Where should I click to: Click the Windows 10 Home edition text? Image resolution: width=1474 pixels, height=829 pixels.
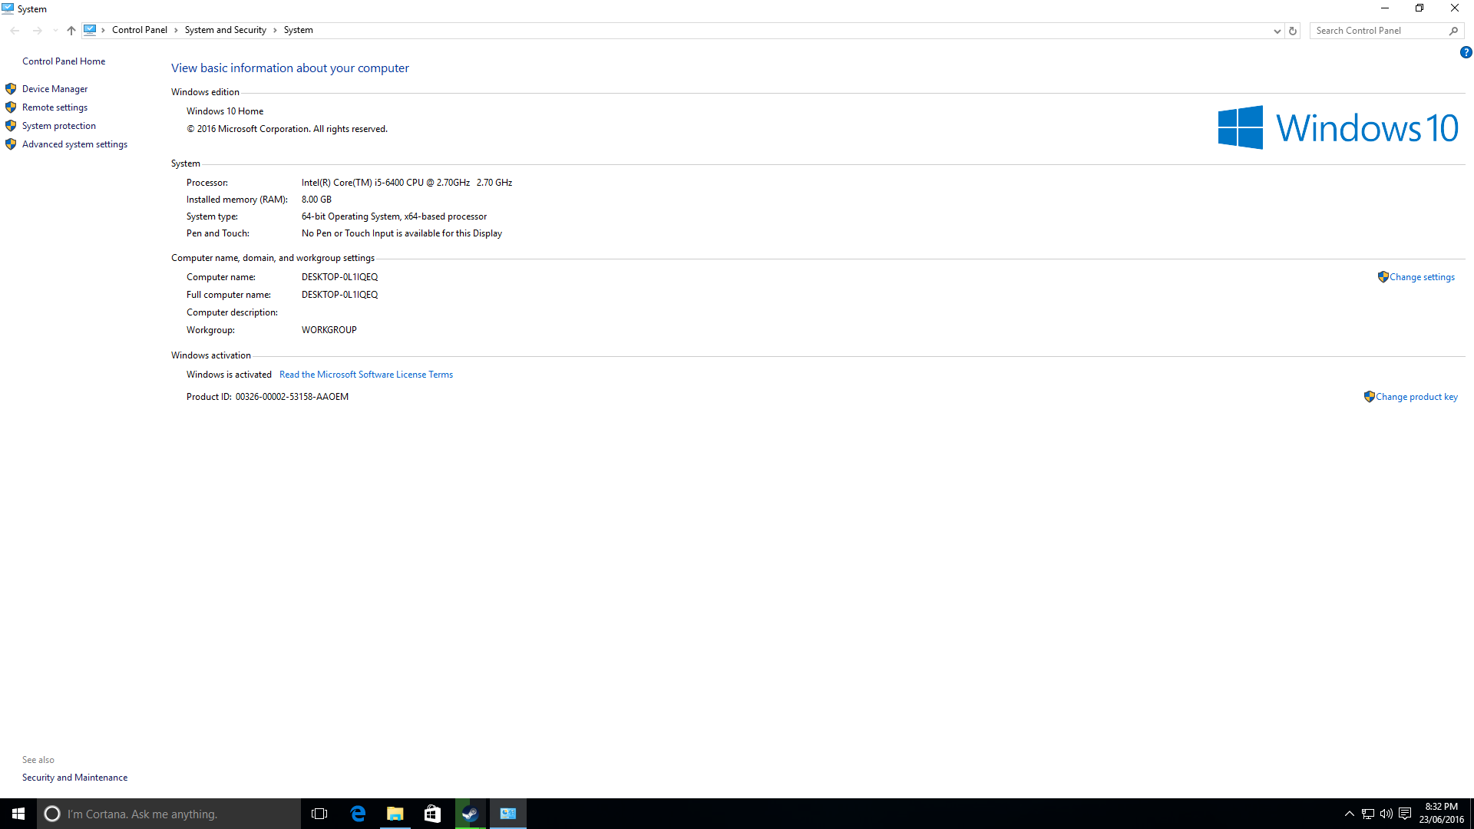(225, 111)
